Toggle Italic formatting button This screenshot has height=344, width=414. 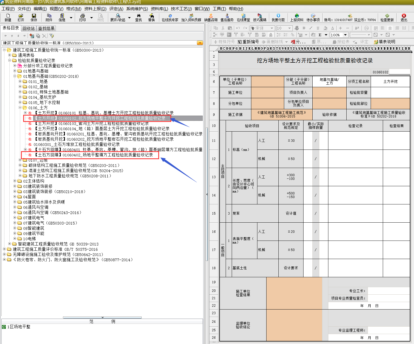click(311, 28)
